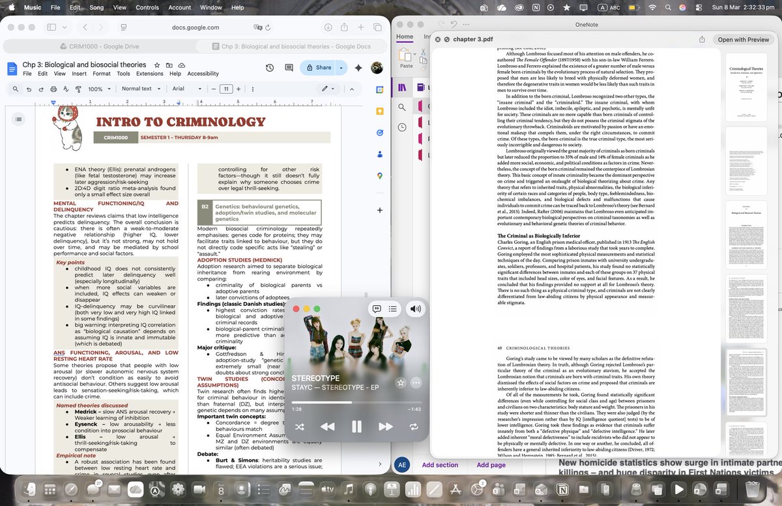
Task: Open more options for STEREOTYPE track
Action: click(x=416, y=383)
